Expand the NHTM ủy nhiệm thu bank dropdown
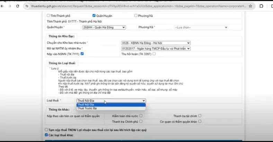The width and height of the screenshot is (273, 142). tap(156, 49)
